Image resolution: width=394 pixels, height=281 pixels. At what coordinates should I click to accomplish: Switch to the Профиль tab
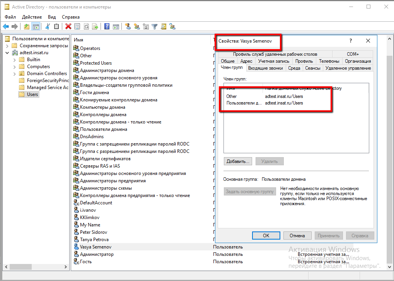[x=304, y=61]
